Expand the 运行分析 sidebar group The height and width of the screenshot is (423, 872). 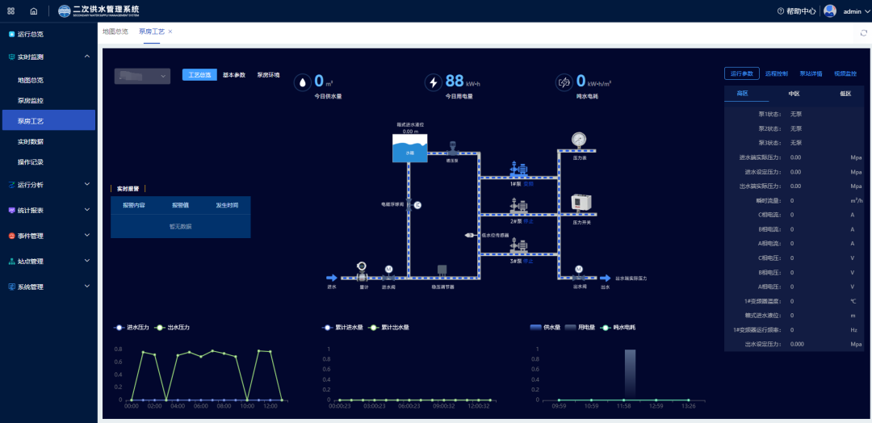[x=48, y=185]
